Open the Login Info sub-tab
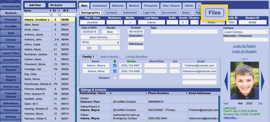Viewport: 270px width, 122px height. coord(149,12)
